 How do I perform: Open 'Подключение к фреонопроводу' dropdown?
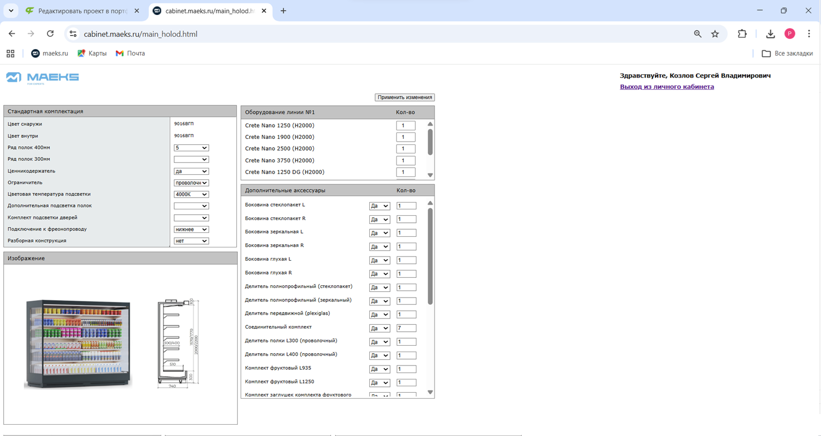pyautogui.click(x=191, y=229)
